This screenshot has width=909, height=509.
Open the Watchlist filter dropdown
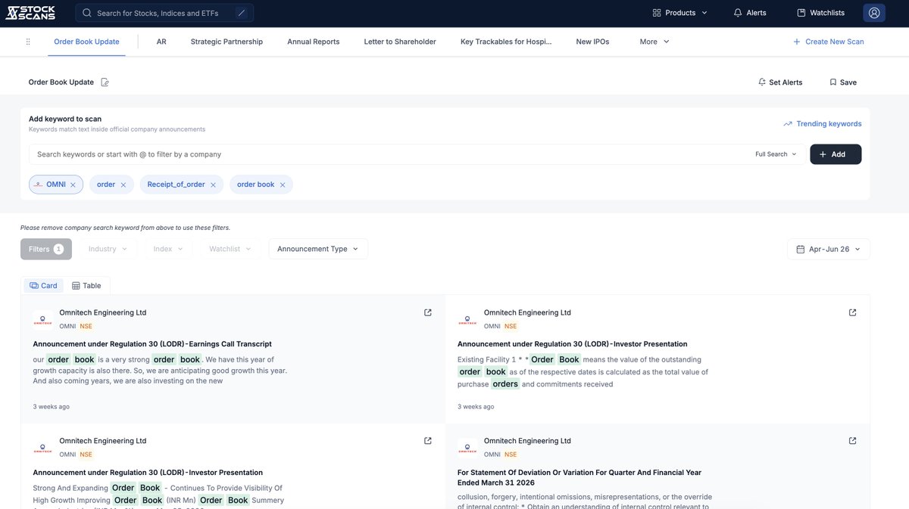pyautogui.click(x=230, y=249)
